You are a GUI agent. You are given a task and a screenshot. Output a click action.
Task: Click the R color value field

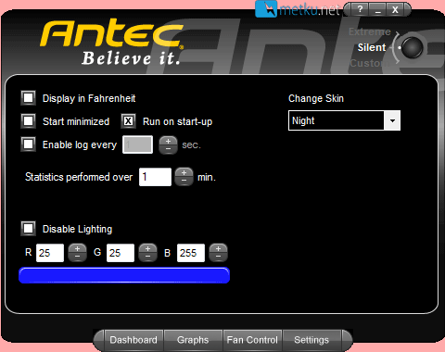coord(50,253)
